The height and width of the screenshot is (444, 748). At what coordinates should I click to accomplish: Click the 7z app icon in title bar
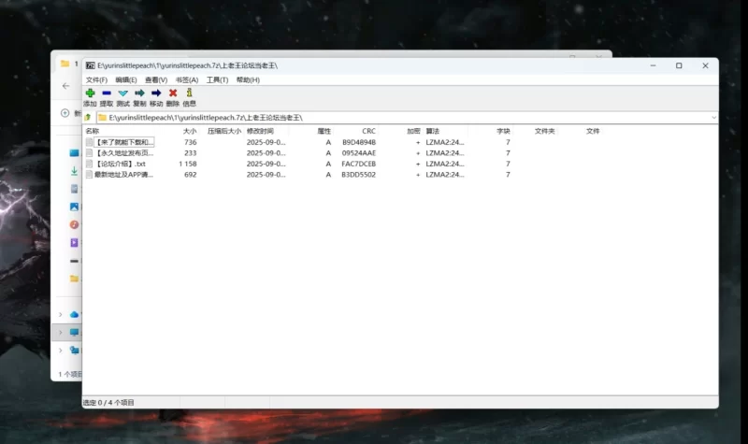point(90,65)
